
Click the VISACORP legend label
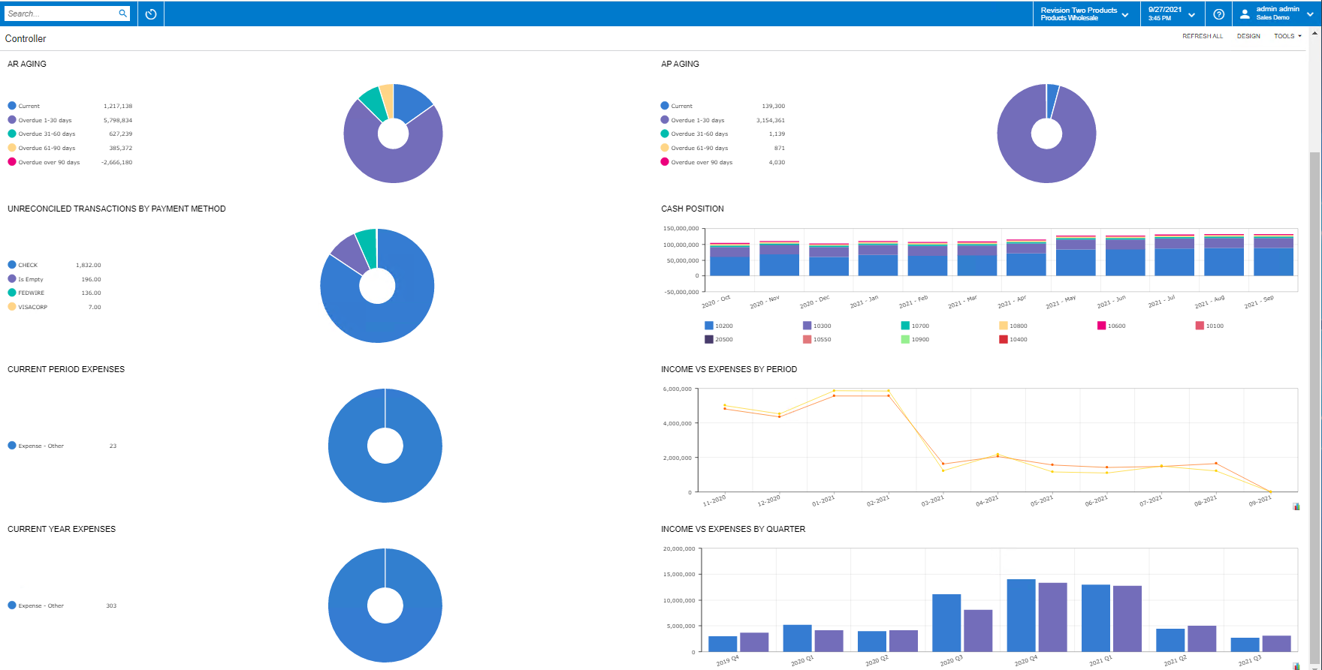point(33,307)
